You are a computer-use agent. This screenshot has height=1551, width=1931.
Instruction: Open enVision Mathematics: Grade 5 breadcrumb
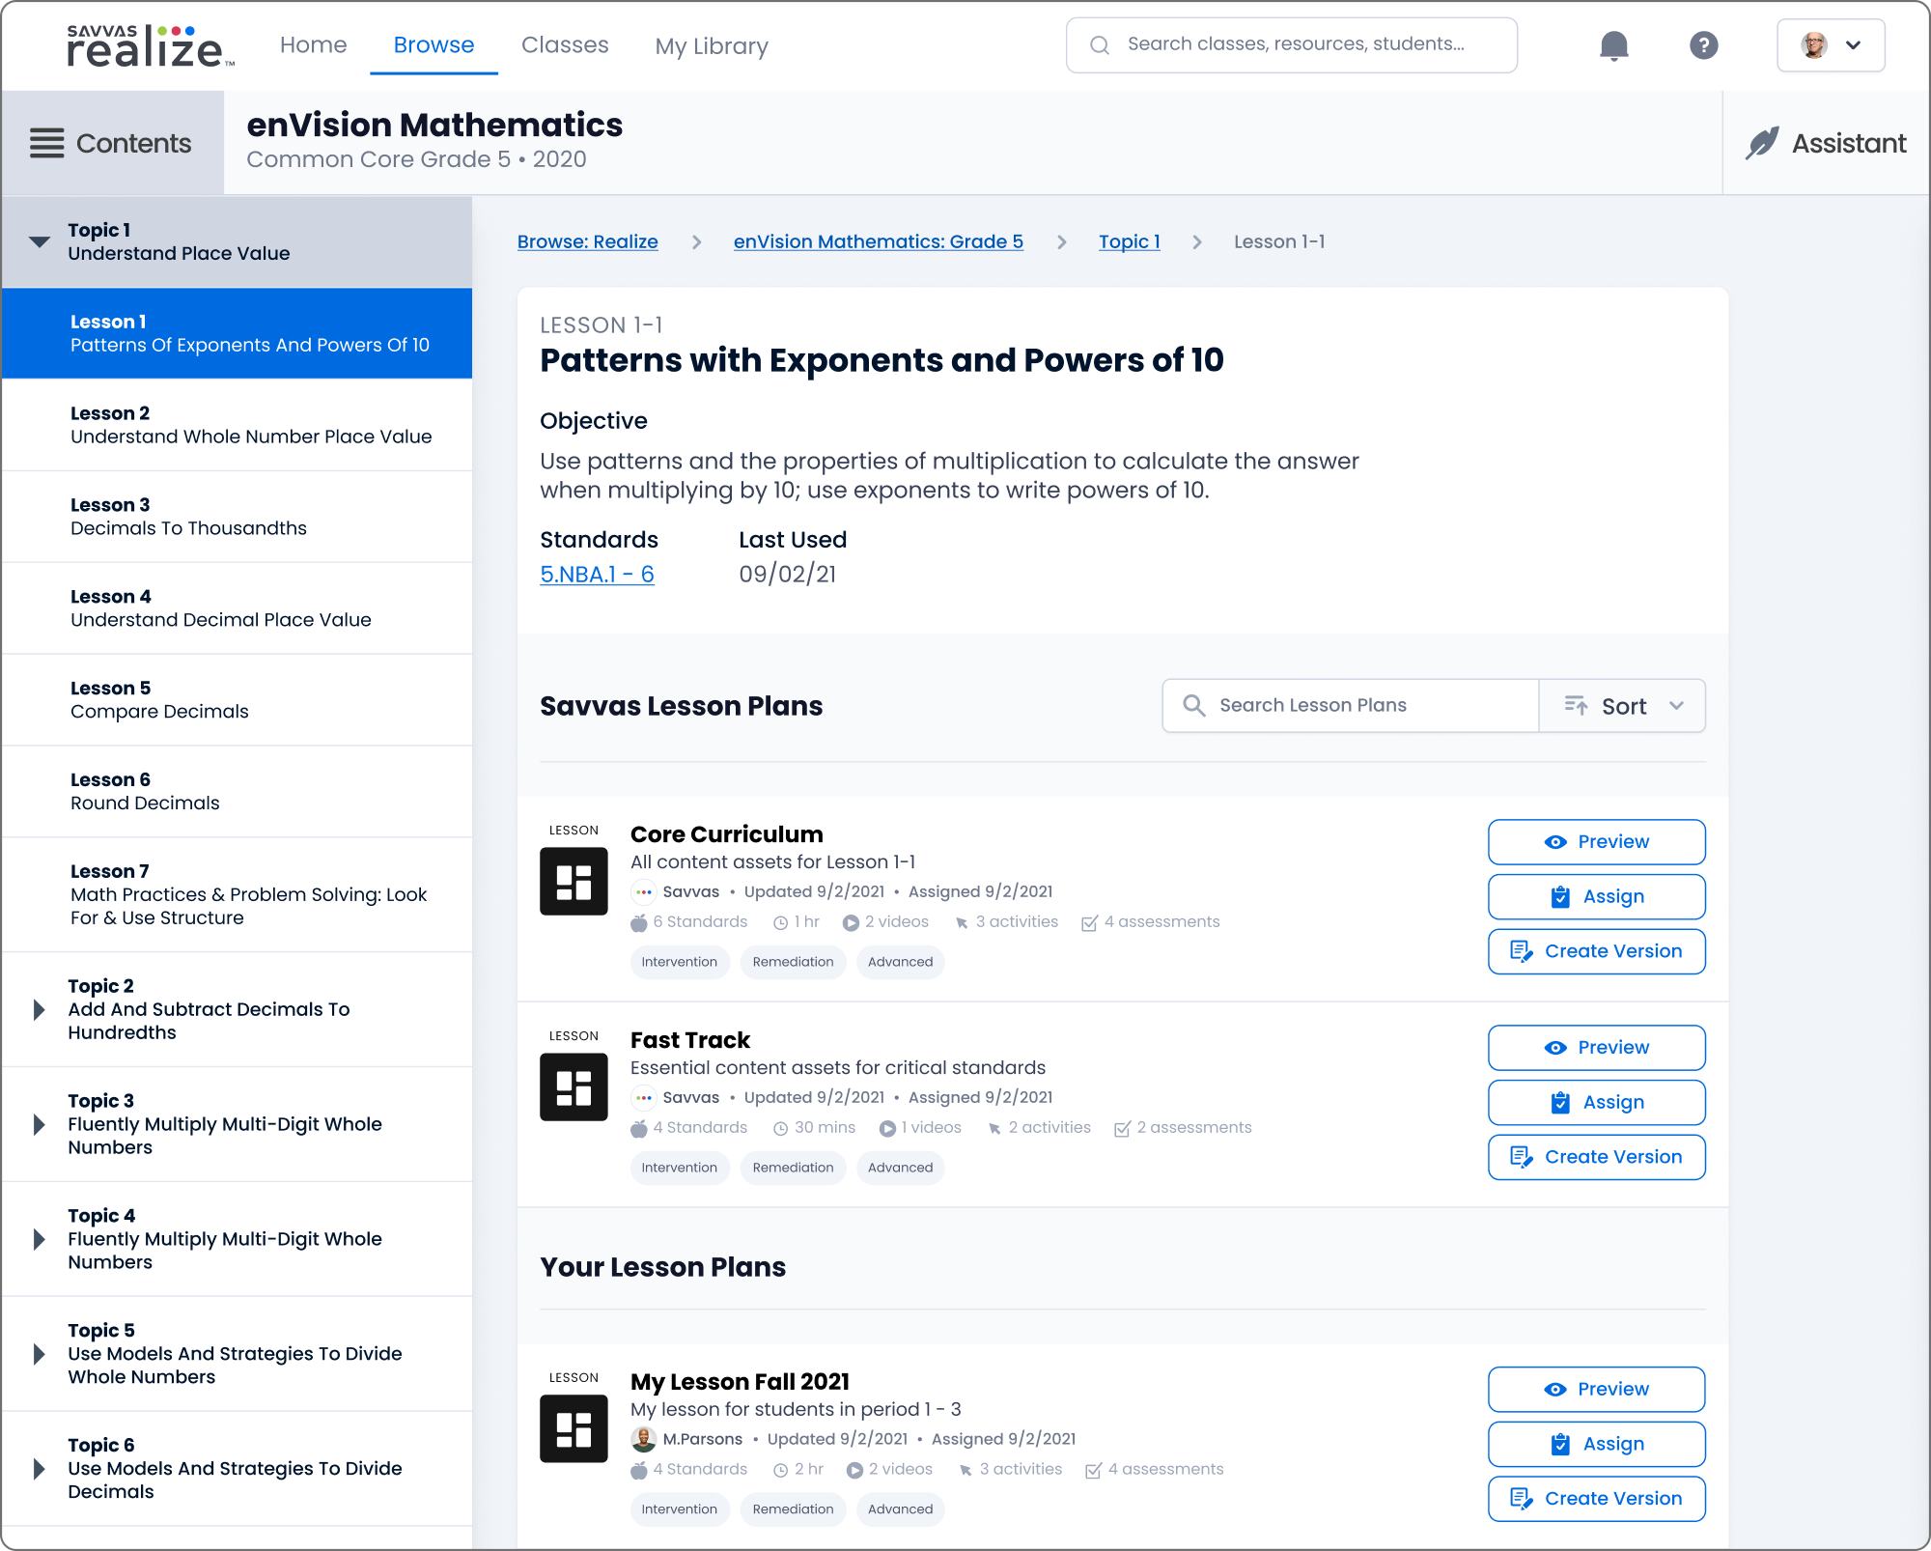878,241
